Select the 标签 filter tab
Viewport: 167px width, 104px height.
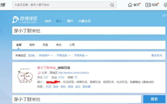click(x=45, y=45)
